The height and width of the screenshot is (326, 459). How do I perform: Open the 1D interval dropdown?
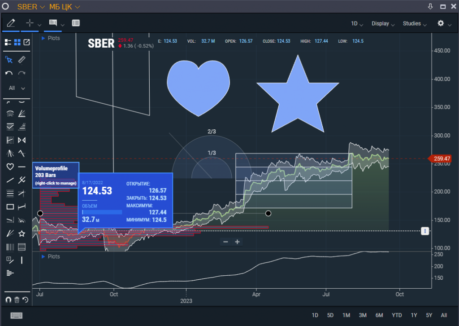[357, 23]
